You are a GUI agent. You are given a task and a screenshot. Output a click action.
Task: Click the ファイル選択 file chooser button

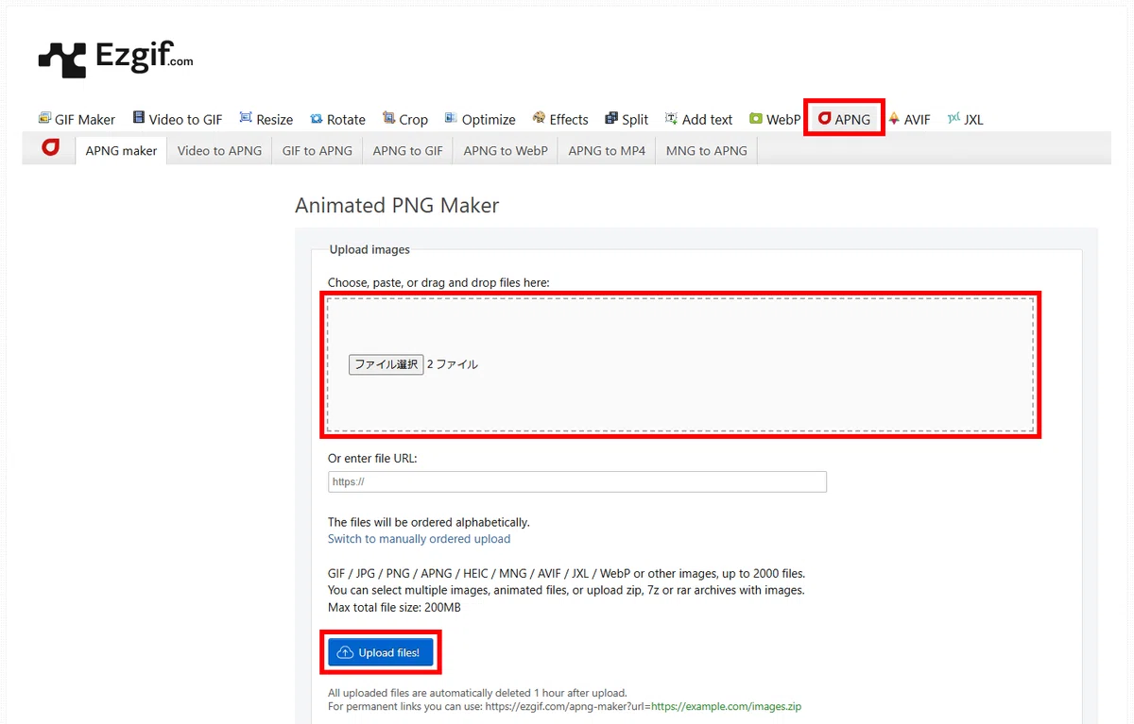386,364
